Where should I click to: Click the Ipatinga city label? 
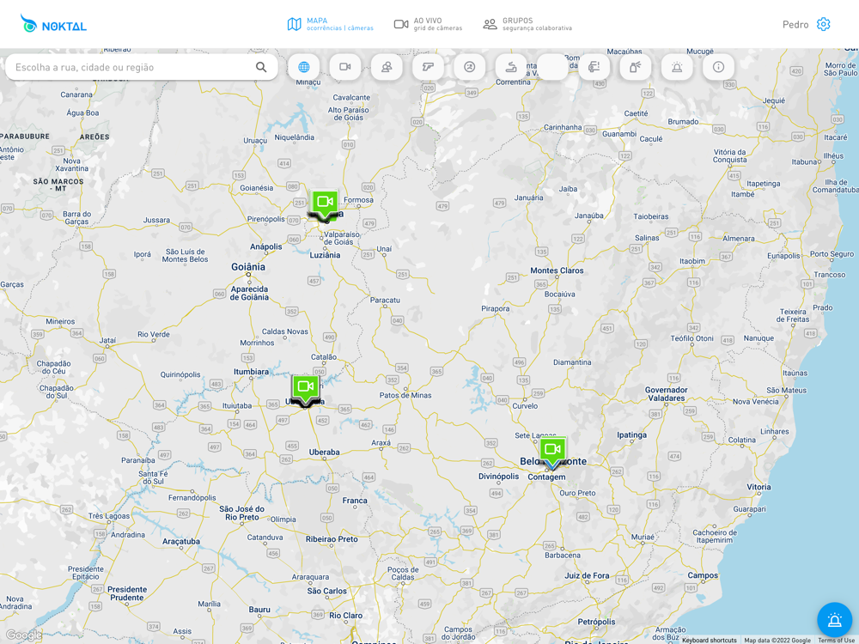pos(631,434)
